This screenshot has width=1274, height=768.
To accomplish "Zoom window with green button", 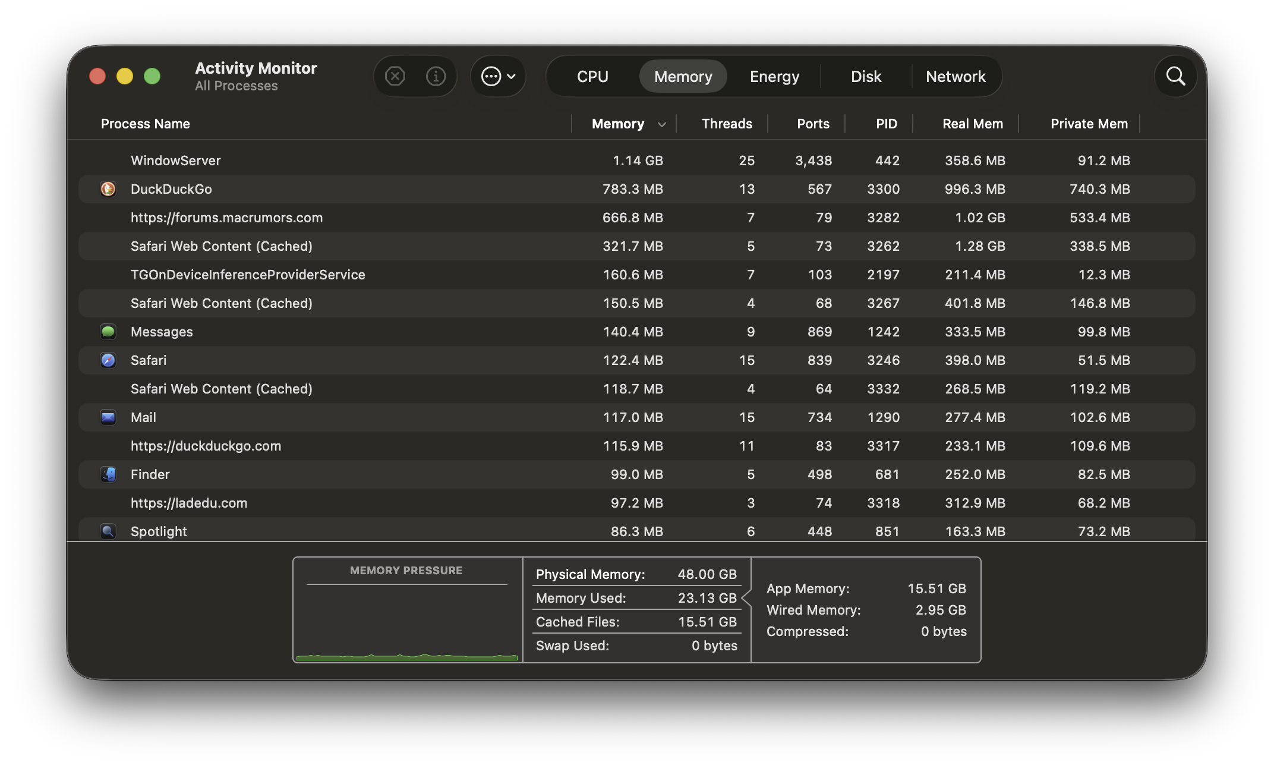I will (x=152, y=76).
